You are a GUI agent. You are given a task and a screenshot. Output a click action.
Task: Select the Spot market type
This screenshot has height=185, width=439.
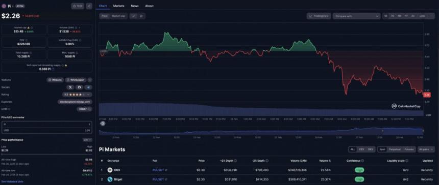click(382, 149)
